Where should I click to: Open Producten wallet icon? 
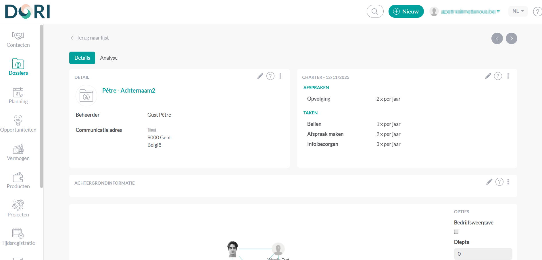point(18,177)
